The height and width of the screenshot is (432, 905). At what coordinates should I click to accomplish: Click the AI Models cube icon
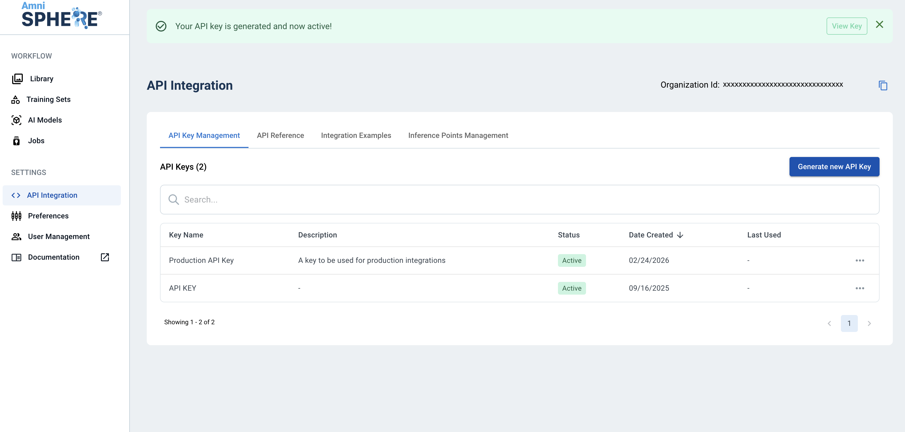16,120
